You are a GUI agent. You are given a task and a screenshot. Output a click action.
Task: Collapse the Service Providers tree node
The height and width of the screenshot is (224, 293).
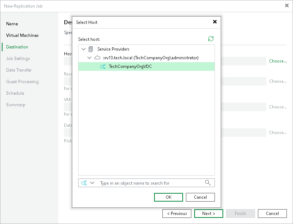point(84,49)
